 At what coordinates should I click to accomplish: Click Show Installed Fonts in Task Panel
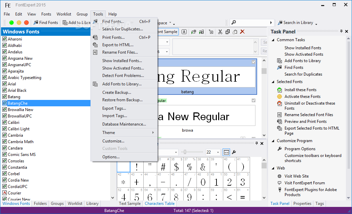click(303, 48)
